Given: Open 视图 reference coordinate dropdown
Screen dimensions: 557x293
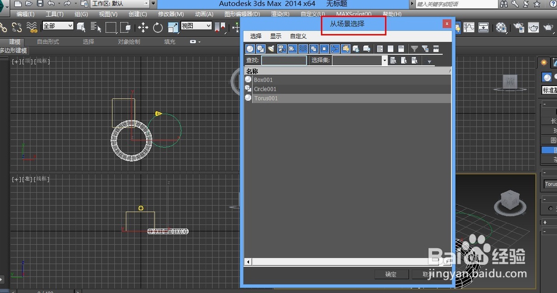Looking at the screenshot, I should coord(197,26).
